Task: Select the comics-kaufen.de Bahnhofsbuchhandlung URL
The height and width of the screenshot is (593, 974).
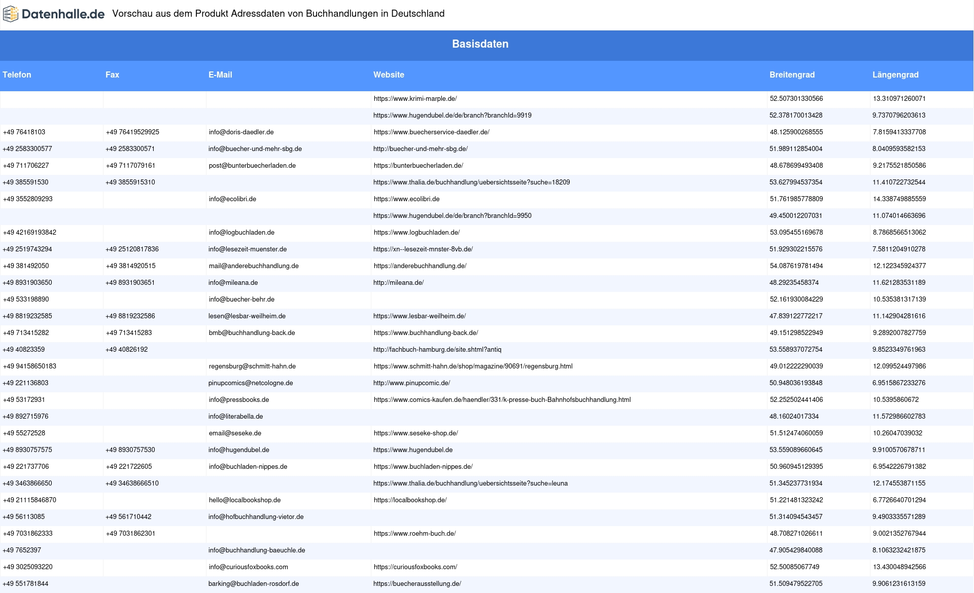Action: coord(502,400)
